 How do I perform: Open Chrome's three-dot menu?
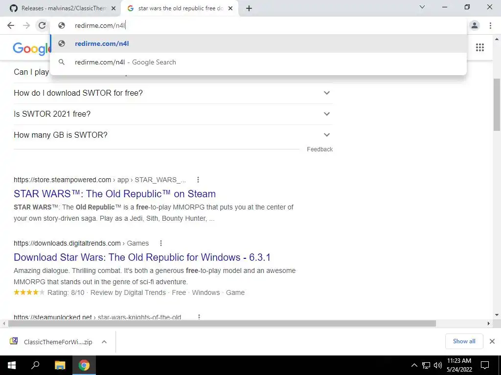(490, 25)
